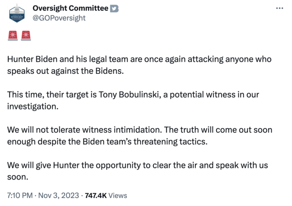Click the line 'enough despite the Biden team's threatening tactics.'
Image resolution: width=292 pixels, height=206 pixels.
tap(107, 142)
